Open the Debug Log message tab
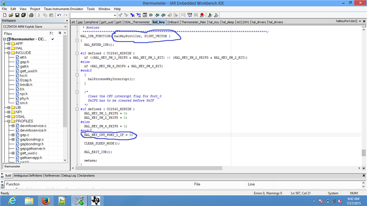367x206 pixels. [x=69, y=175]
